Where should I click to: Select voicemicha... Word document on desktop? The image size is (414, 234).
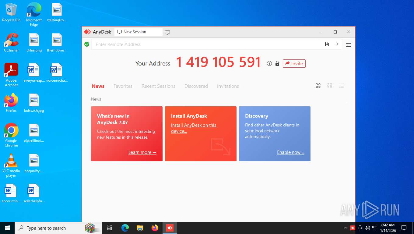pos(57,73)
